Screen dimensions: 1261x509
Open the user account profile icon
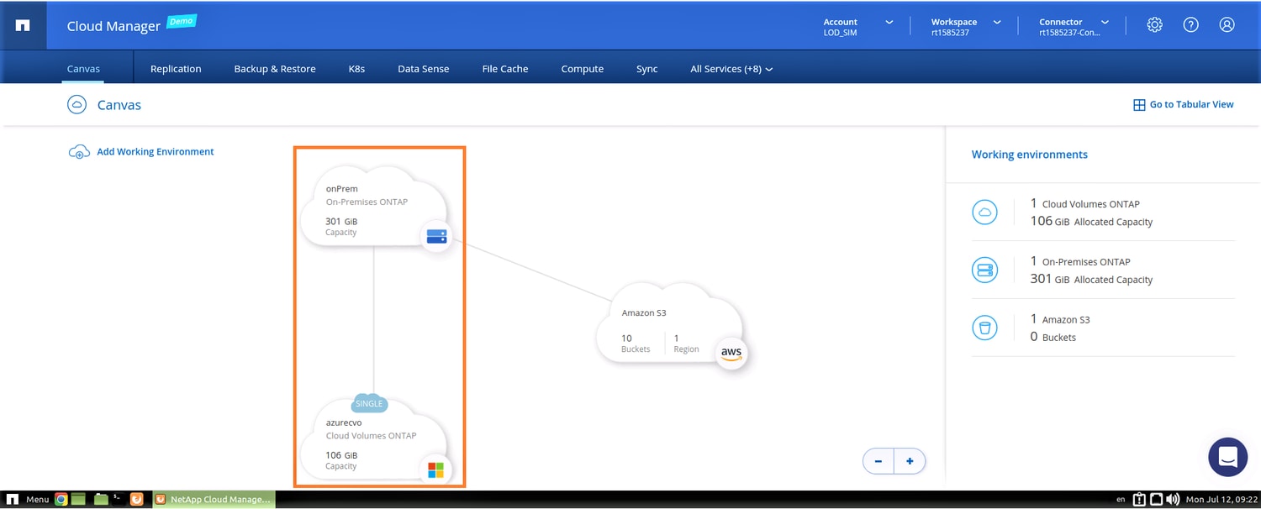point(1227,24)
